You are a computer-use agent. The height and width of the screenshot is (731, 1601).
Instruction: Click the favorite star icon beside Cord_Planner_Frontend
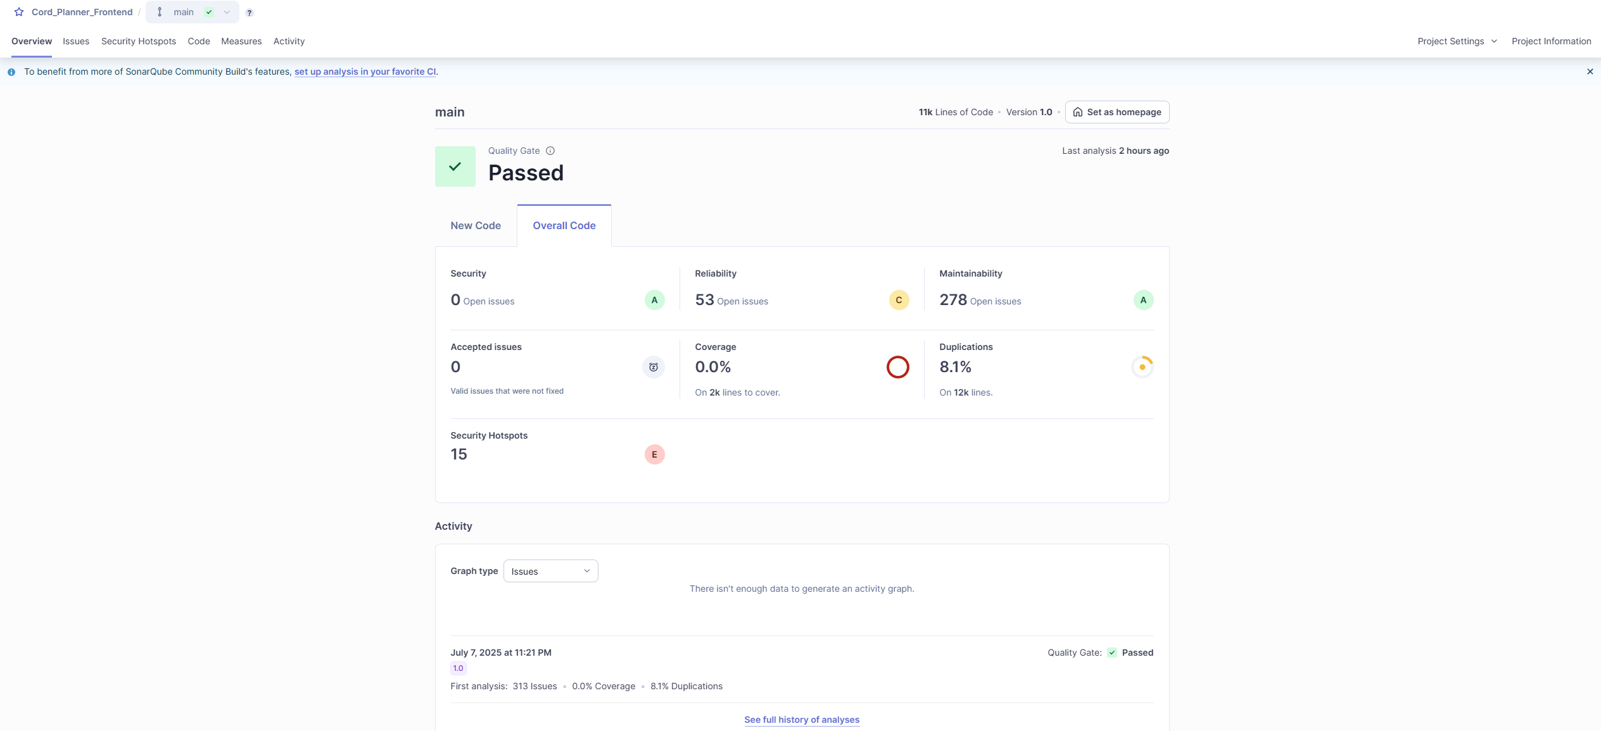(x=19, y=12)
